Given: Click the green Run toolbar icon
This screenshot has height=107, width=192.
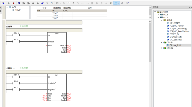Looking at the screenshot, I should pyautogui.click(x=9, y=3).
